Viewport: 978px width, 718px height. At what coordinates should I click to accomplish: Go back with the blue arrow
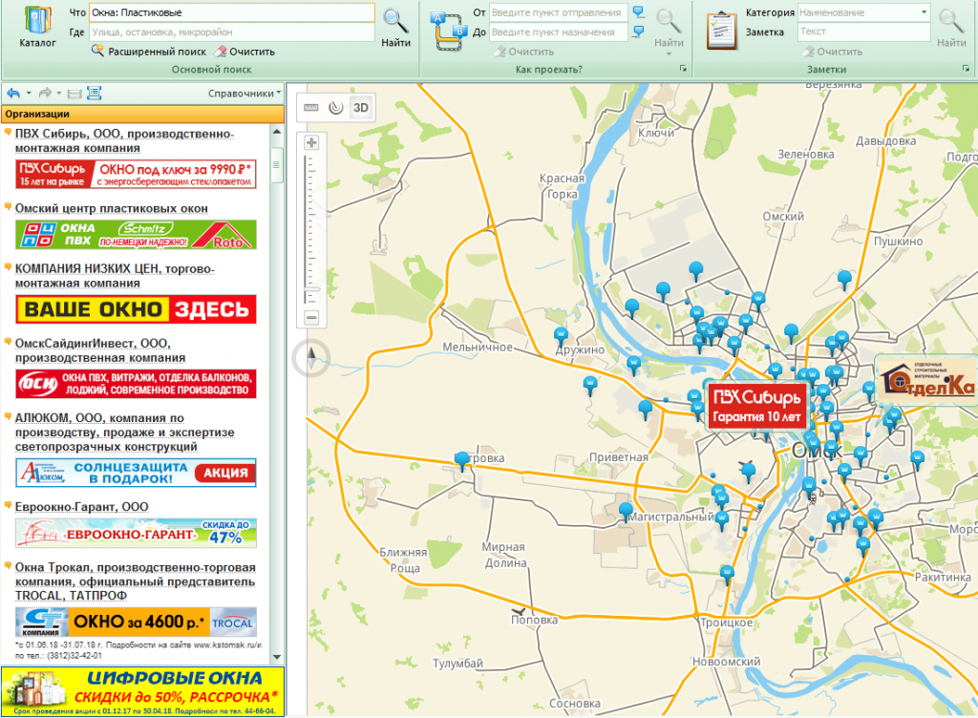tap(13, 94)
